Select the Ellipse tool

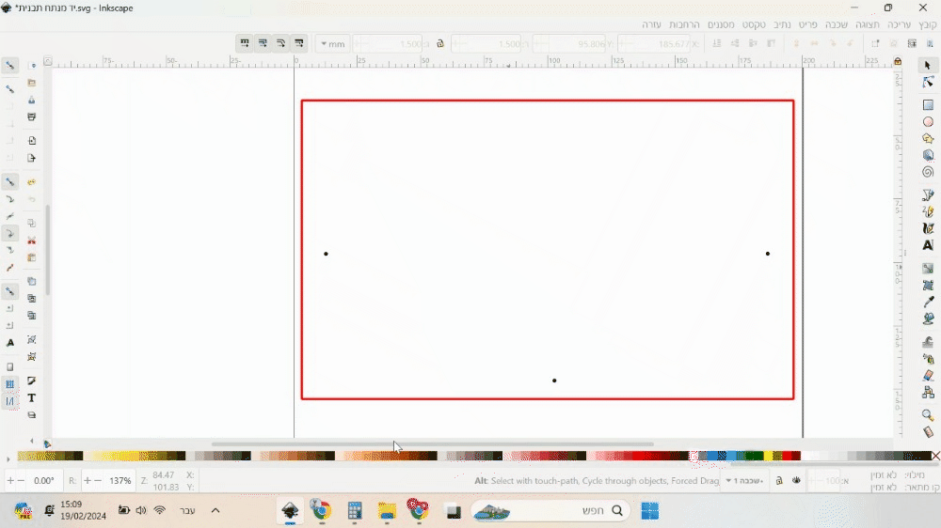(x=928, y=121)
